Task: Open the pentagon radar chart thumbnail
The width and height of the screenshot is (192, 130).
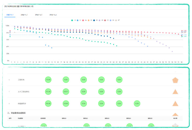Action: (x=175, y=80)
